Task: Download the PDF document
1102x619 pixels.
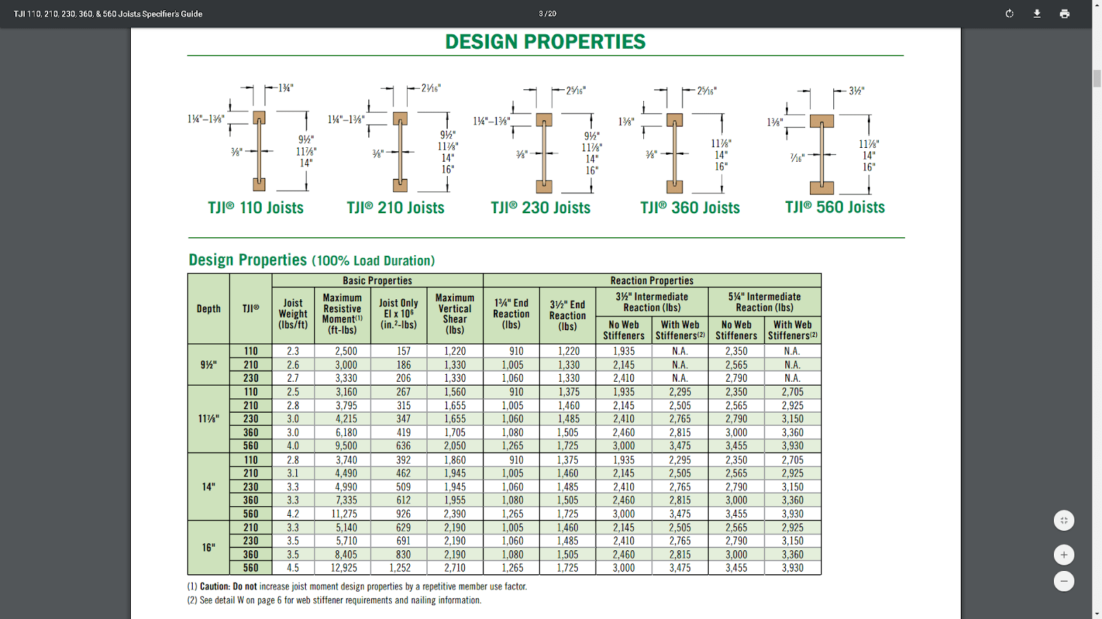Action: (x=1037, y=14)
